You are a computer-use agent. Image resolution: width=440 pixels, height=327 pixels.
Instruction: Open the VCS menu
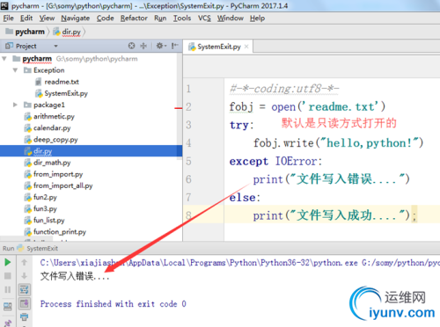coord(204,18)
